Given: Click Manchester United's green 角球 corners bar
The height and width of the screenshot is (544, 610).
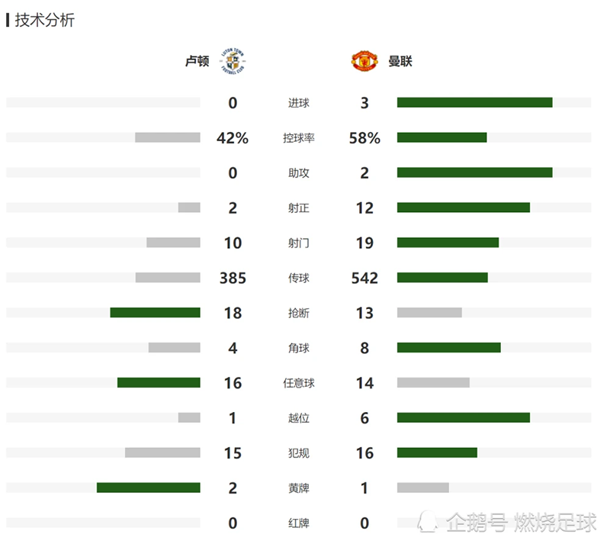Looking at the screenshot, I should pos(449,347).
